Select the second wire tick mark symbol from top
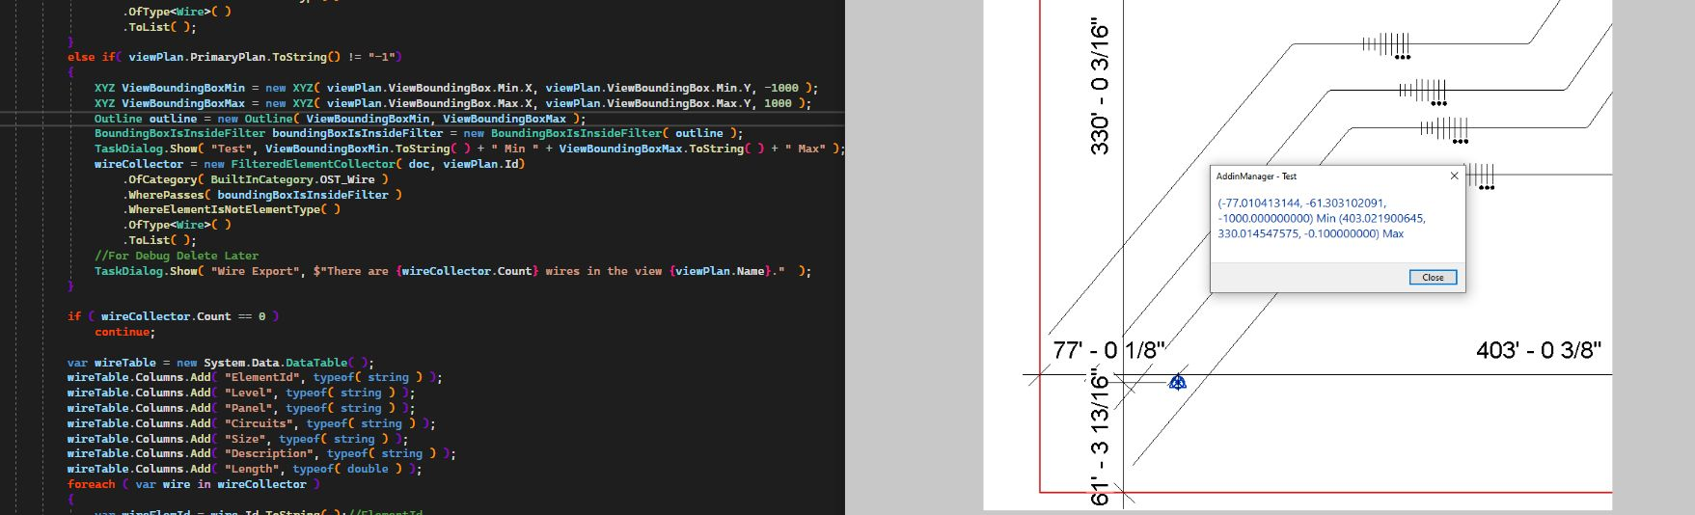Screen dimensions: 1695x515 [1423, 91]
